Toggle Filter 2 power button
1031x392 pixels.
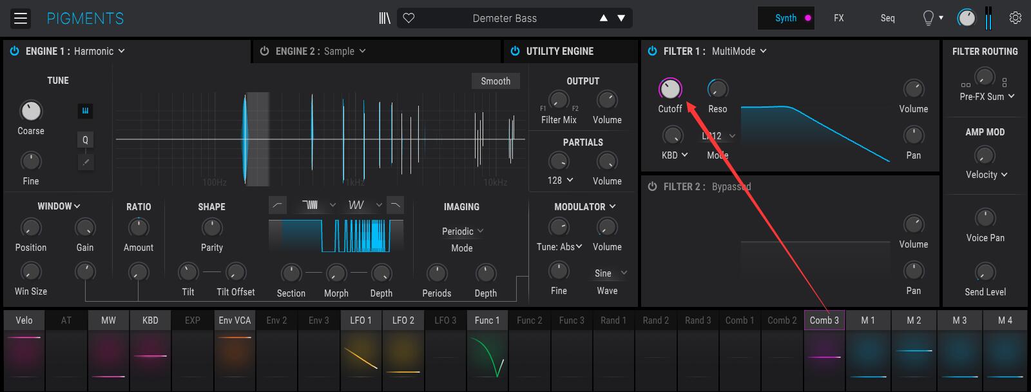point(652,186)
